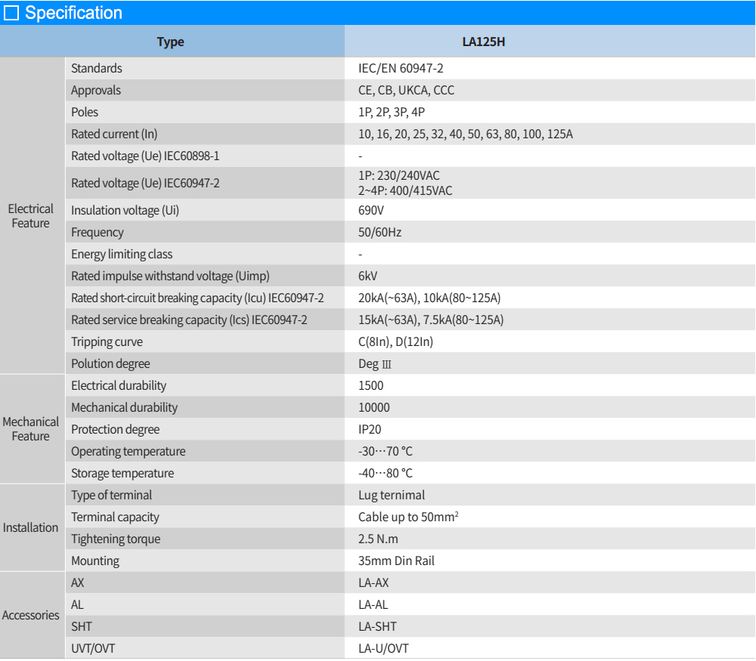Screen dimensions: 756x661
Task: Click the 20kA(~63A), 10kA(80~125A) value
Action: point(429,298)
